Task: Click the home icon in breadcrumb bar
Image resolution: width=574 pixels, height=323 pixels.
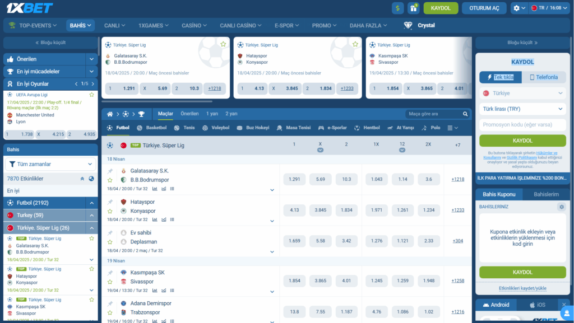Action: coord(110,114)
